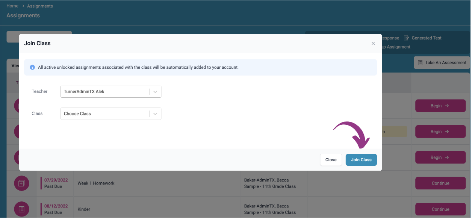
Task: Click the 07/29/2022 Past Due date
Action: click(x=56, y=183)
